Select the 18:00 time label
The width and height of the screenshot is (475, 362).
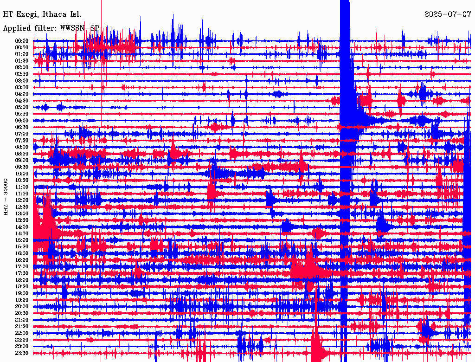[x=22, y=280]
